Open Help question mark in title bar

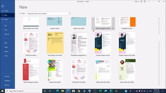tap(149, 2)
